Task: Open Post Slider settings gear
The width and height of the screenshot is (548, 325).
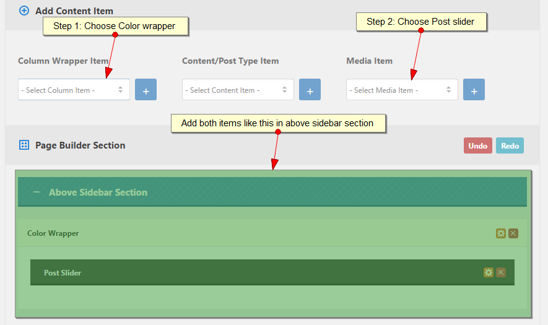Action: coord(489,272)
